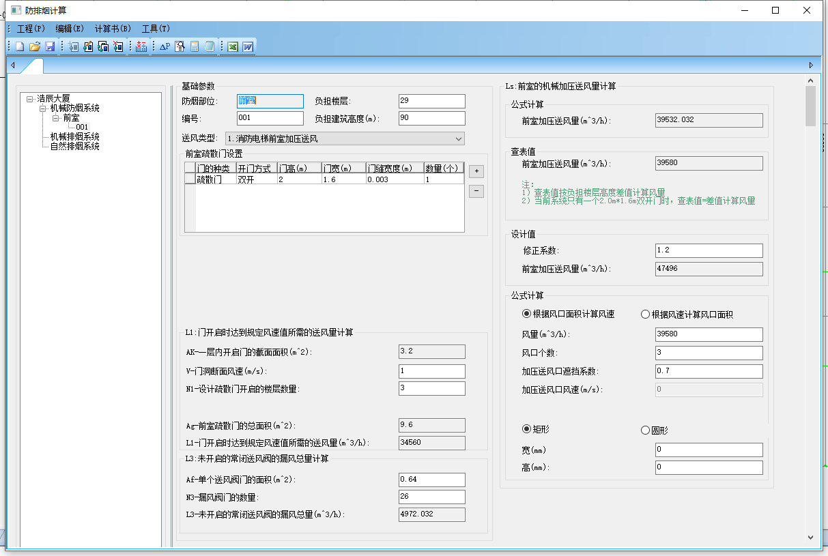Click the delete calculation item toolbar icon
The image size is (828, 556).
coord(119,46)
